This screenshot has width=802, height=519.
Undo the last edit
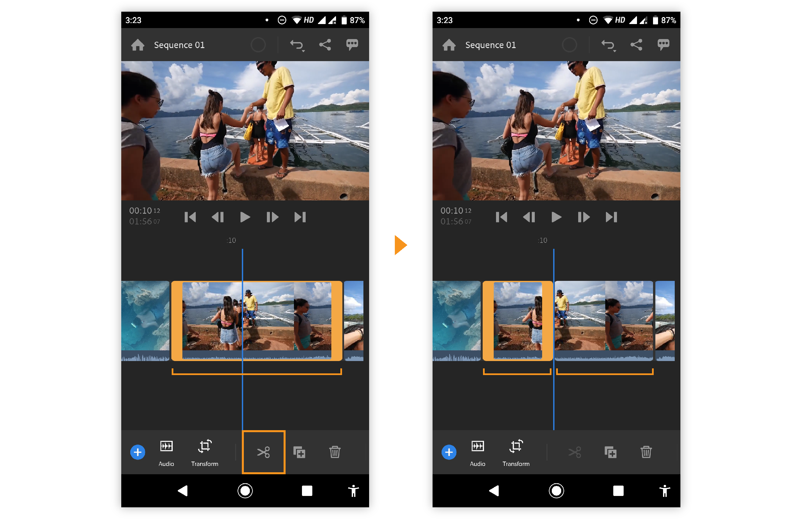(297, 44)
